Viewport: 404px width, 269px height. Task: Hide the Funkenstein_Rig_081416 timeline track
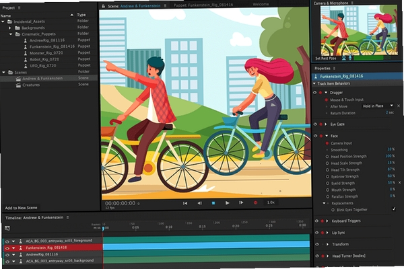pos(7,248)
